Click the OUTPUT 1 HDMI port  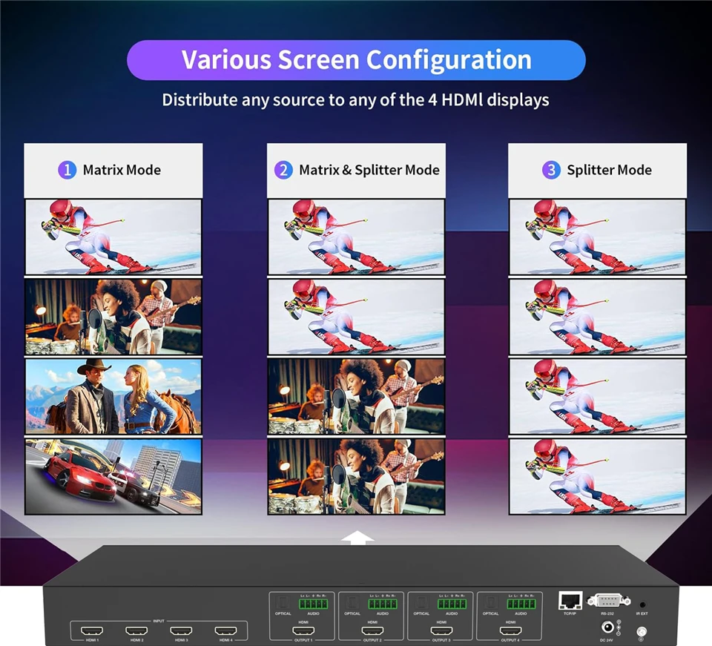pyautogui.click(x=302, y=631)
